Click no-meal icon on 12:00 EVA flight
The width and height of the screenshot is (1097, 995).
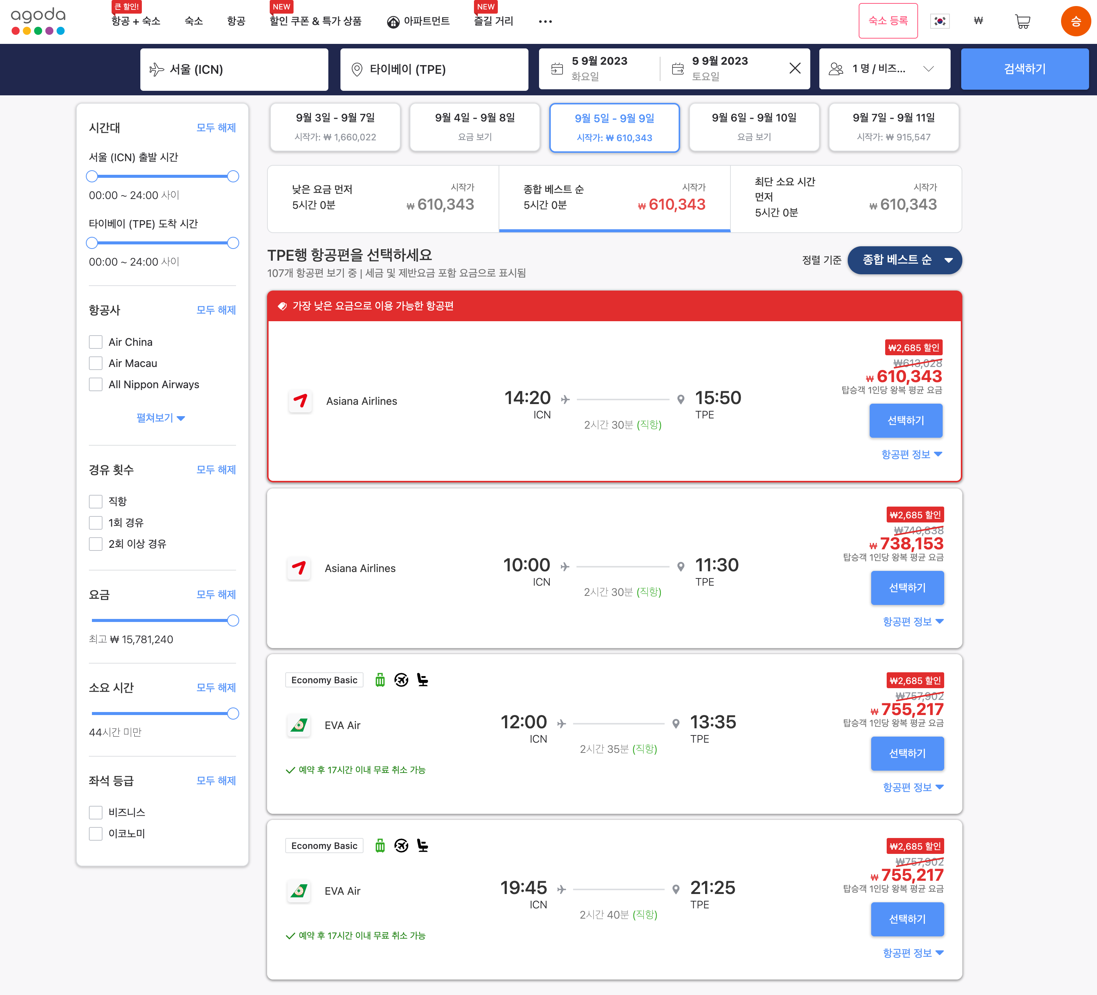click(x=401, y=680)
